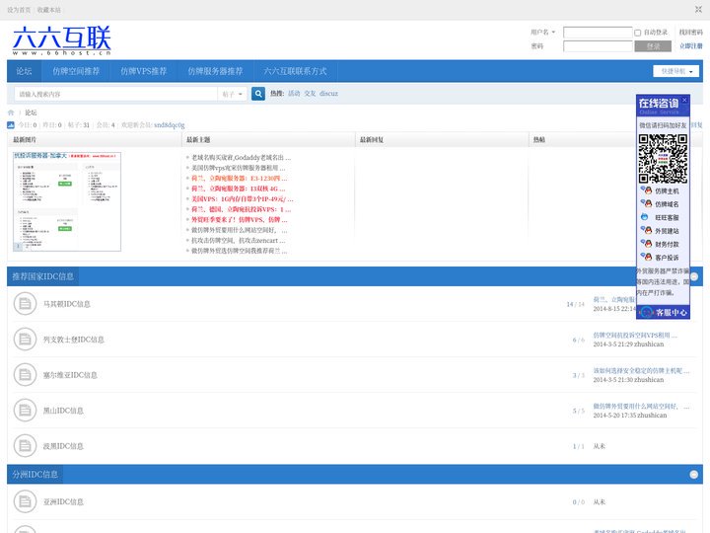Click the QQ icon beside 财务付款
Image resolution: width=710 pixels, height=533 pixels.
[646, 244]
